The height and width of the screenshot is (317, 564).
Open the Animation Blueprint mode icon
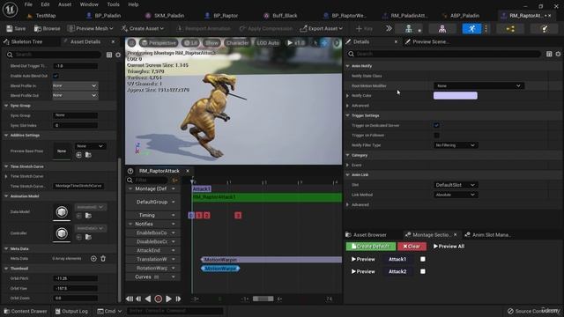pos(510,29)
